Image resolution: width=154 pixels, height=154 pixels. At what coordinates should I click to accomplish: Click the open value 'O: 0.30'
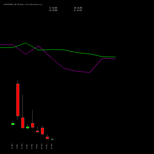(53, 10)
